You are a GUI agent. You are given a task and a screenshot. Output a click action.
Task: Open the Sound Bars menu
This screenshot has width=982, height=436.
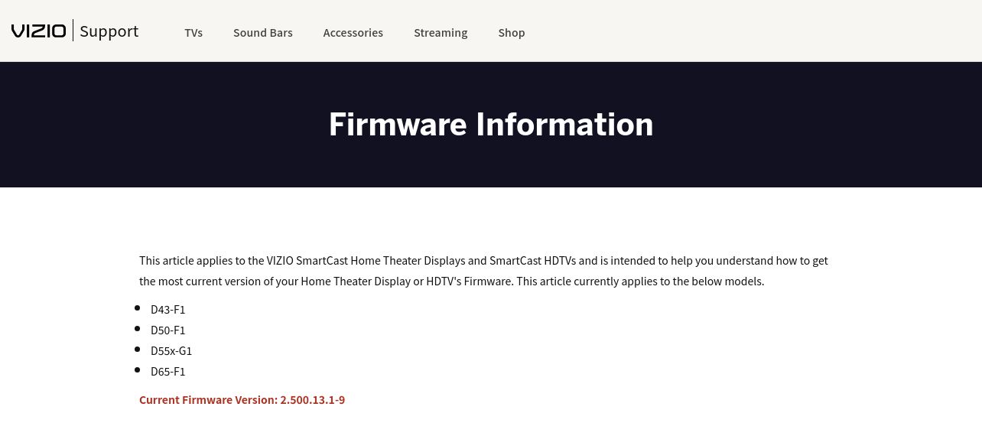point(263,32)
